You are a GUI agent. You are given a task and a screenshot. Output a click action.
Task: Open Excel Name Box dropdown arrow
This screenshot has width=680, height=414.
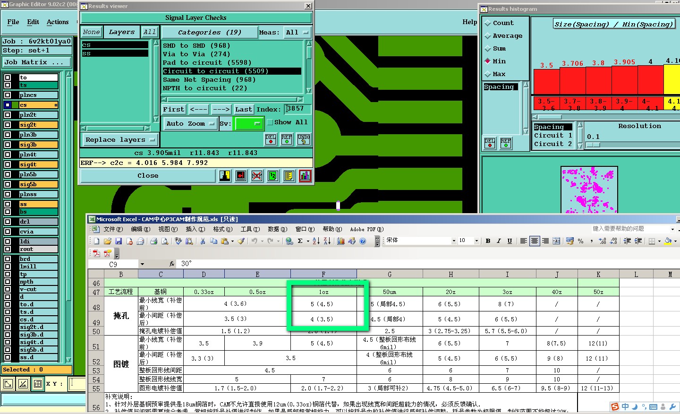tap(142, 264)
